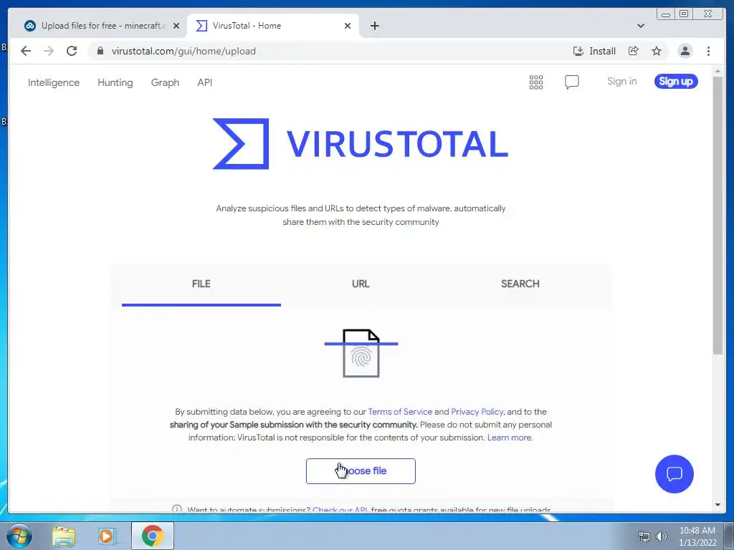Open the Windows Start menu
This screenshot has width=734, height=550.
(x=19, y=536)
